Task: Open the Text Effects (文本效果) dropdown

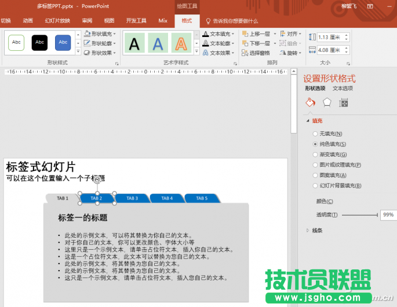Action: (218, 53)
